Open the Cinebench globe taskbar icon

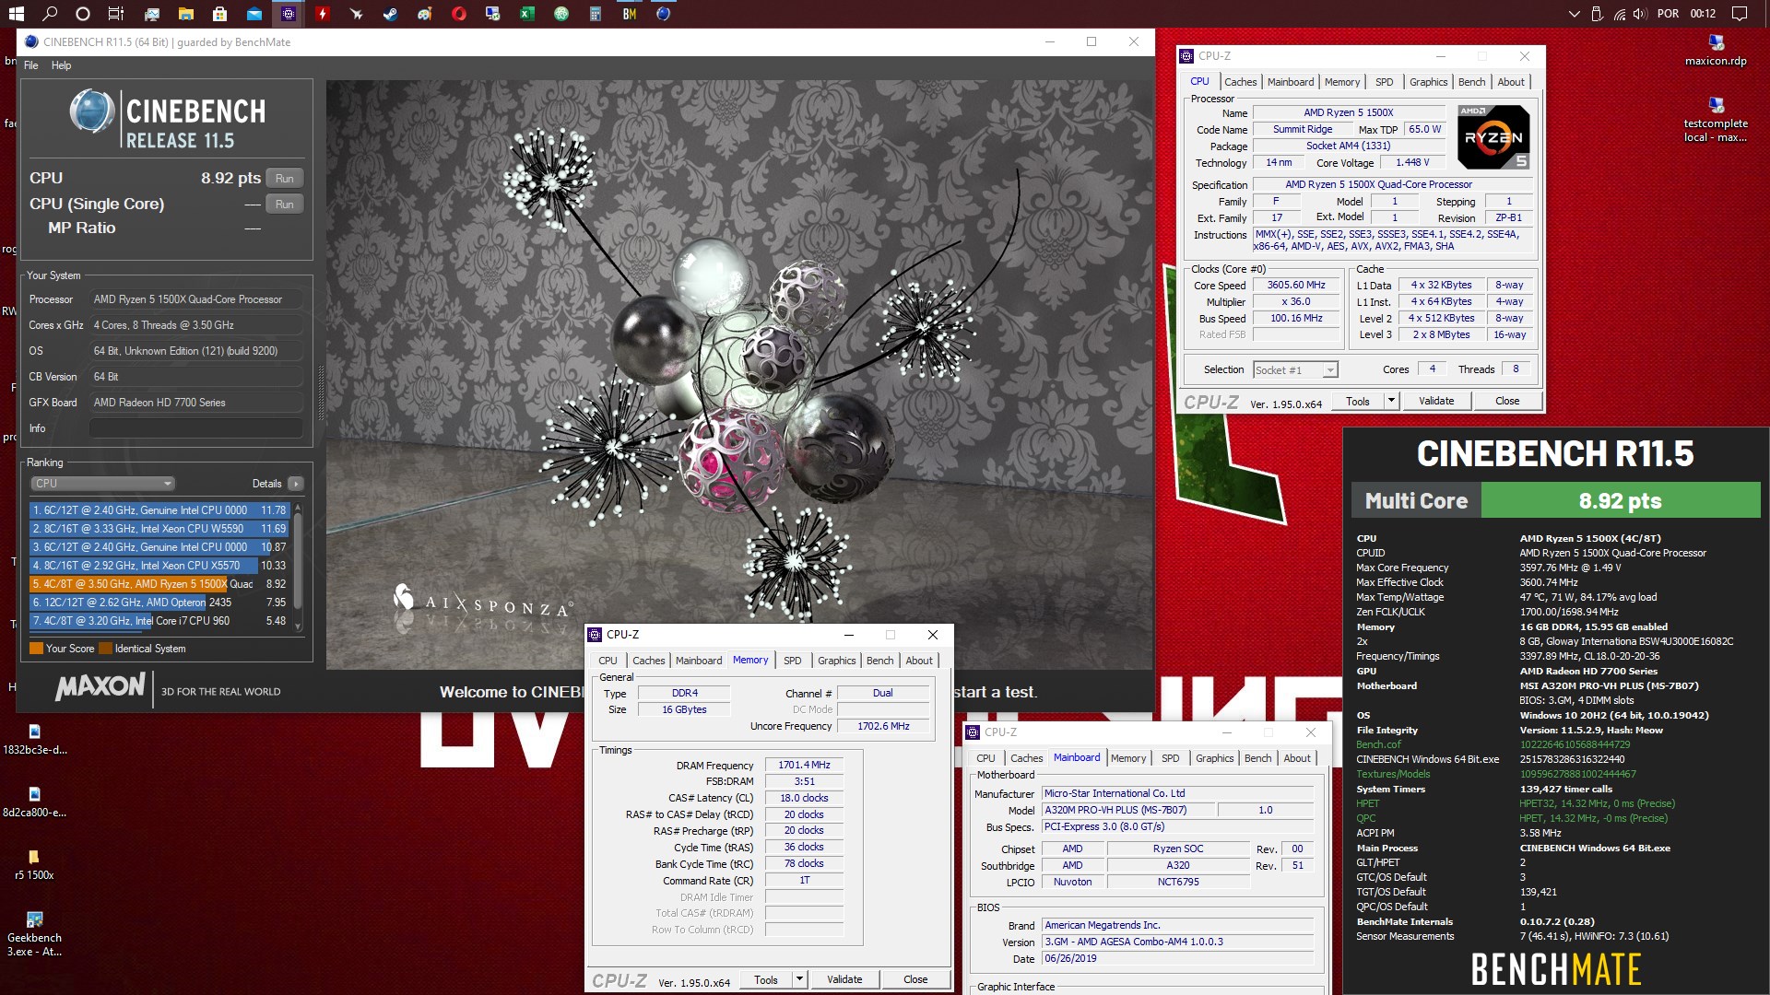(x=663, y=14)
